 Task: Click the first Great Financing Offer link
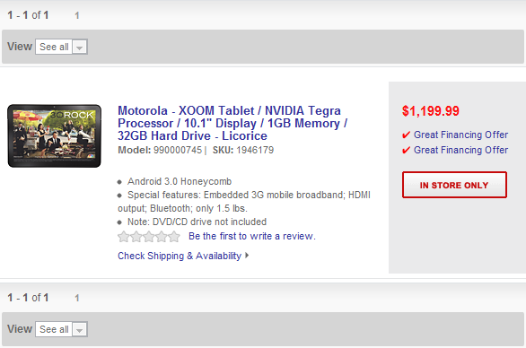tap(460, 135)
